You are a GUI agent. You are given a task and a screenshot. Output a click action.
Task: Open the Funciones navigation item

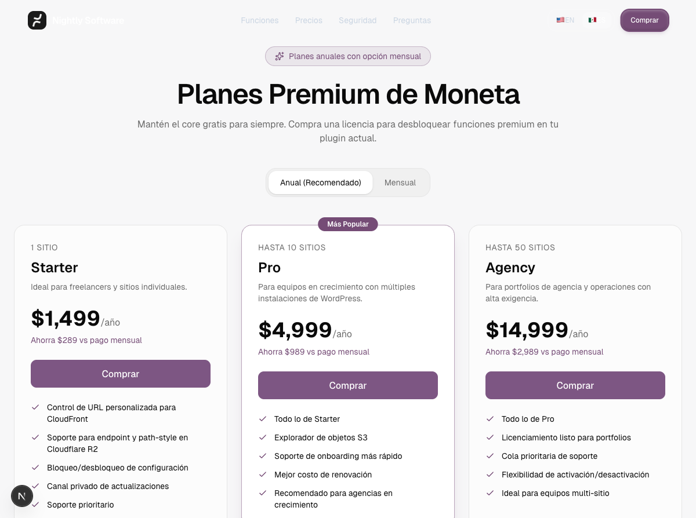point(260,20)
